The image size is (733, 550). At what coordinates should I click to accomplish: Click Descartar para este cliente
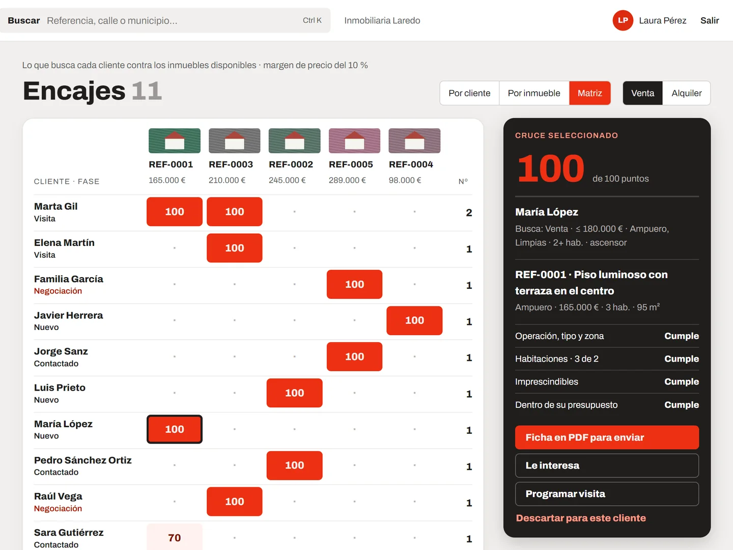point(581,518)
